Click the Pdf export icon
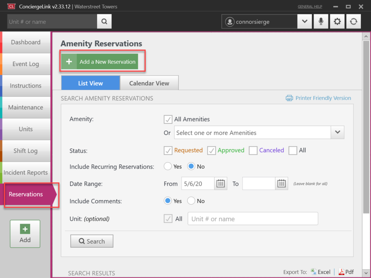Screen dimensions: 371x278 coord(341,271)
